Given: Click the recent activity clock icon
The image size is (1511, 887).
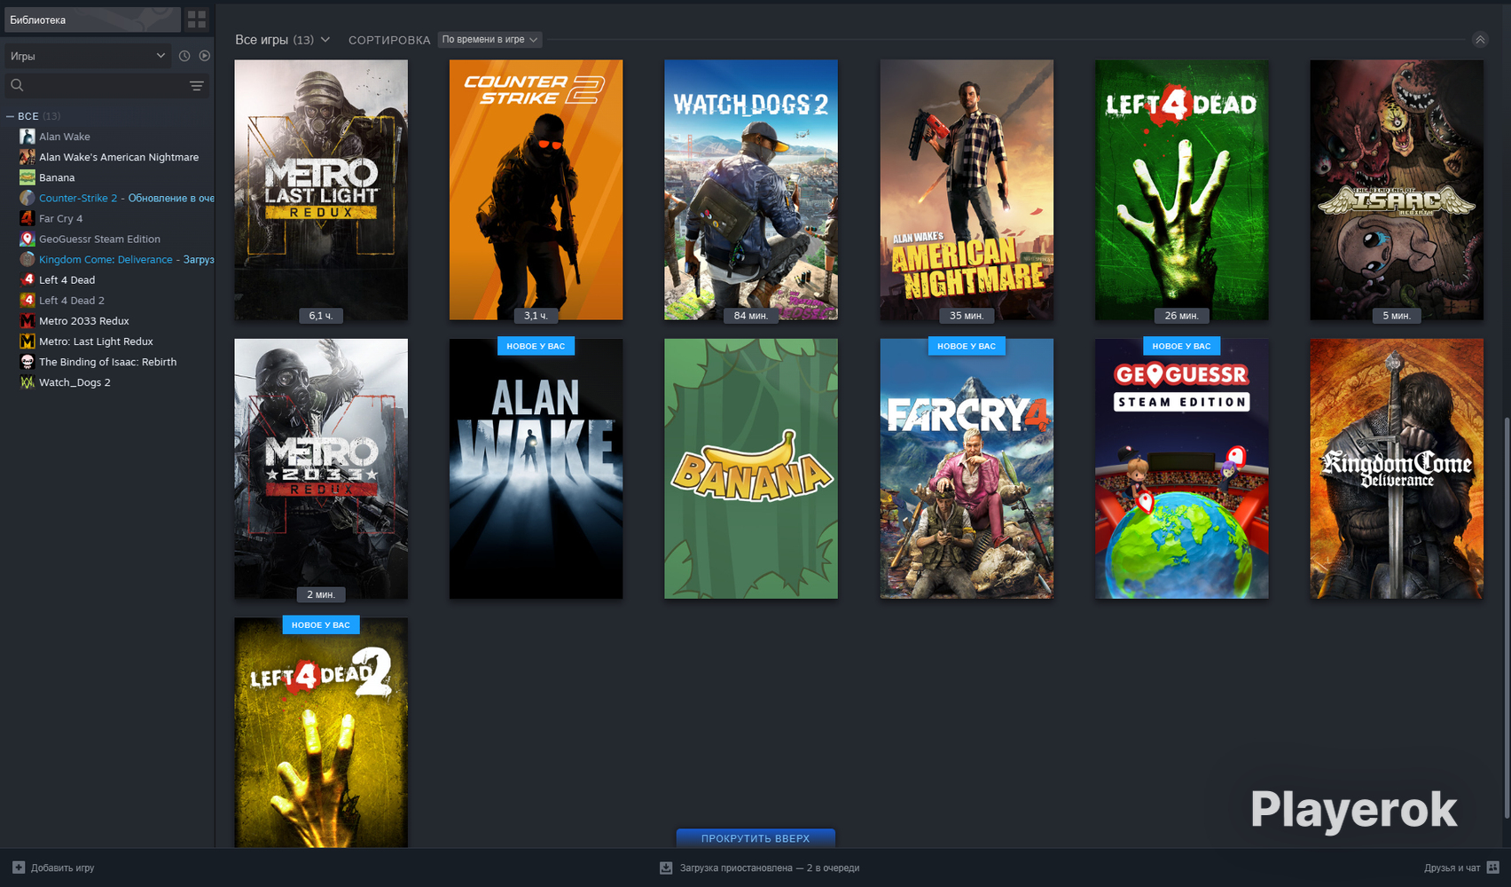Looking at the screenshot, I should click(x=184, y=56).
